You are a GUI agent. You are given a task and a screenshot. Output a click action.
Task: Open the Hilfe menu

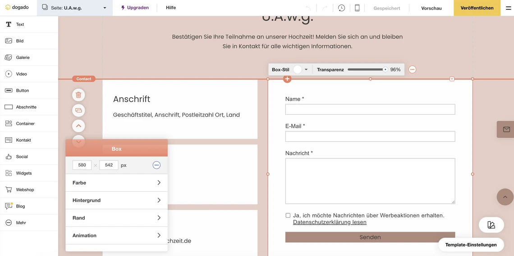point(171,8)
